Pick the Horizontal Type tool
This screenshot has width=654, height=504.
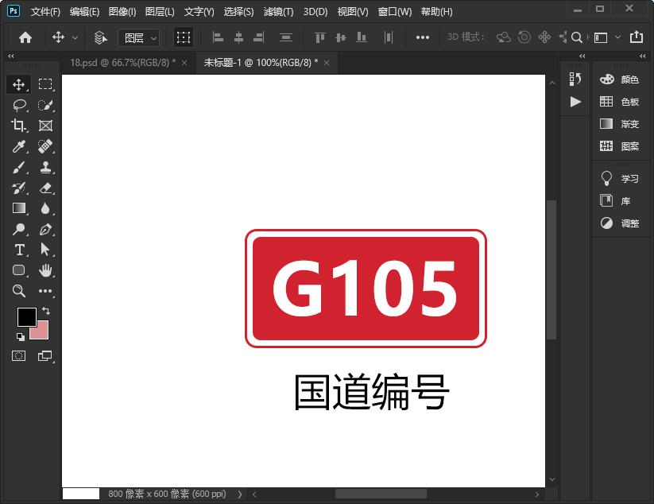tap(19, 250)
